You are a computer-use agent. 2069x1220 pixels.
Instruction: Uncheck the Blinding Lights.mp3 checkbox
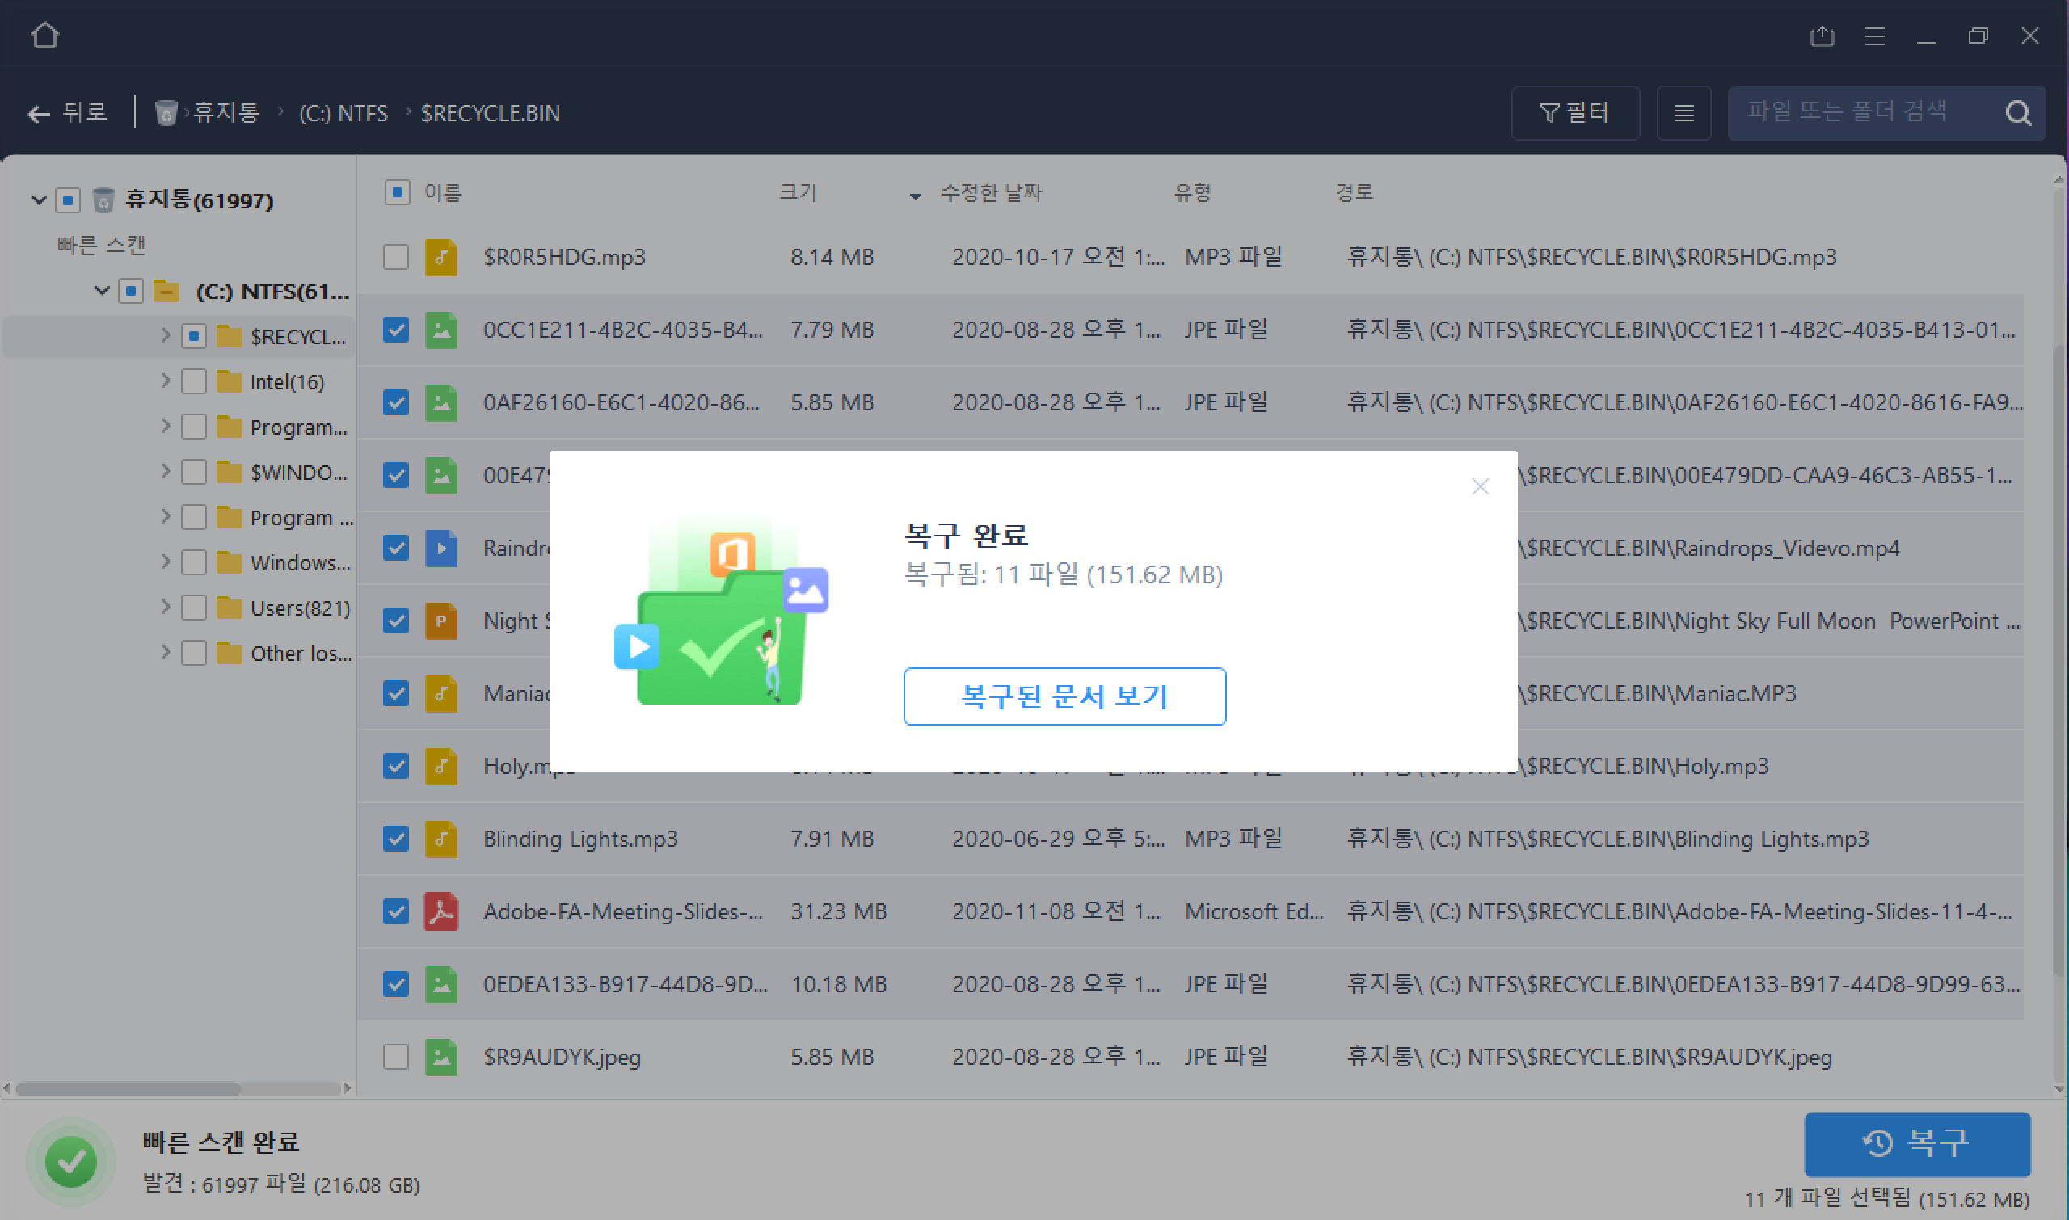(x=395, y=839)
